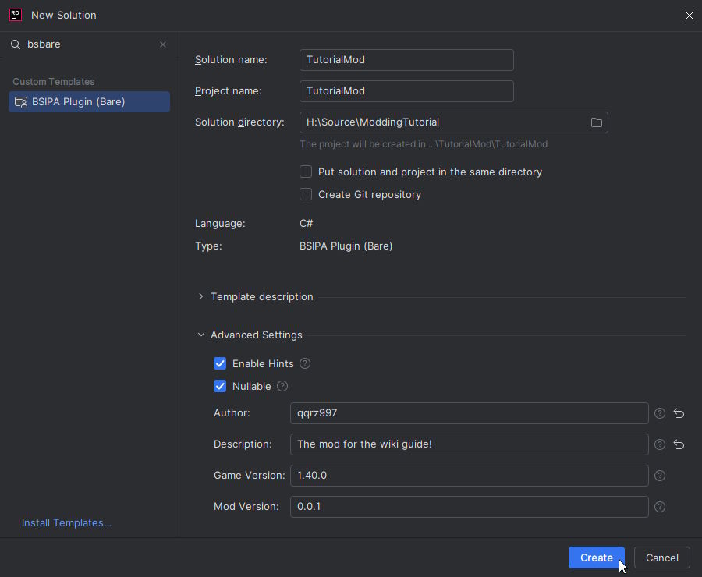The width and height of the screenshot is (702, 577).
Task: Open the Install Templates dialog
Action: tap(66, 522)
